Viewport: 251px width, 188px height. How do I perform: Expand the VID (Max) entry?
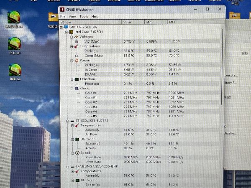(x=77, y=42)
